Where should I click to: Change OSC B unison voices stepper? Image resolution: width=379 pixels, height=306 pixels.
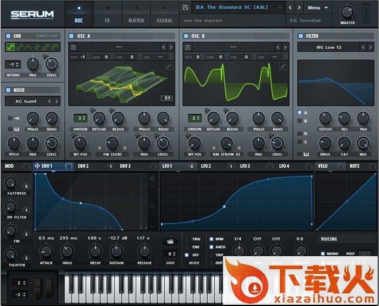coord(195,119)
